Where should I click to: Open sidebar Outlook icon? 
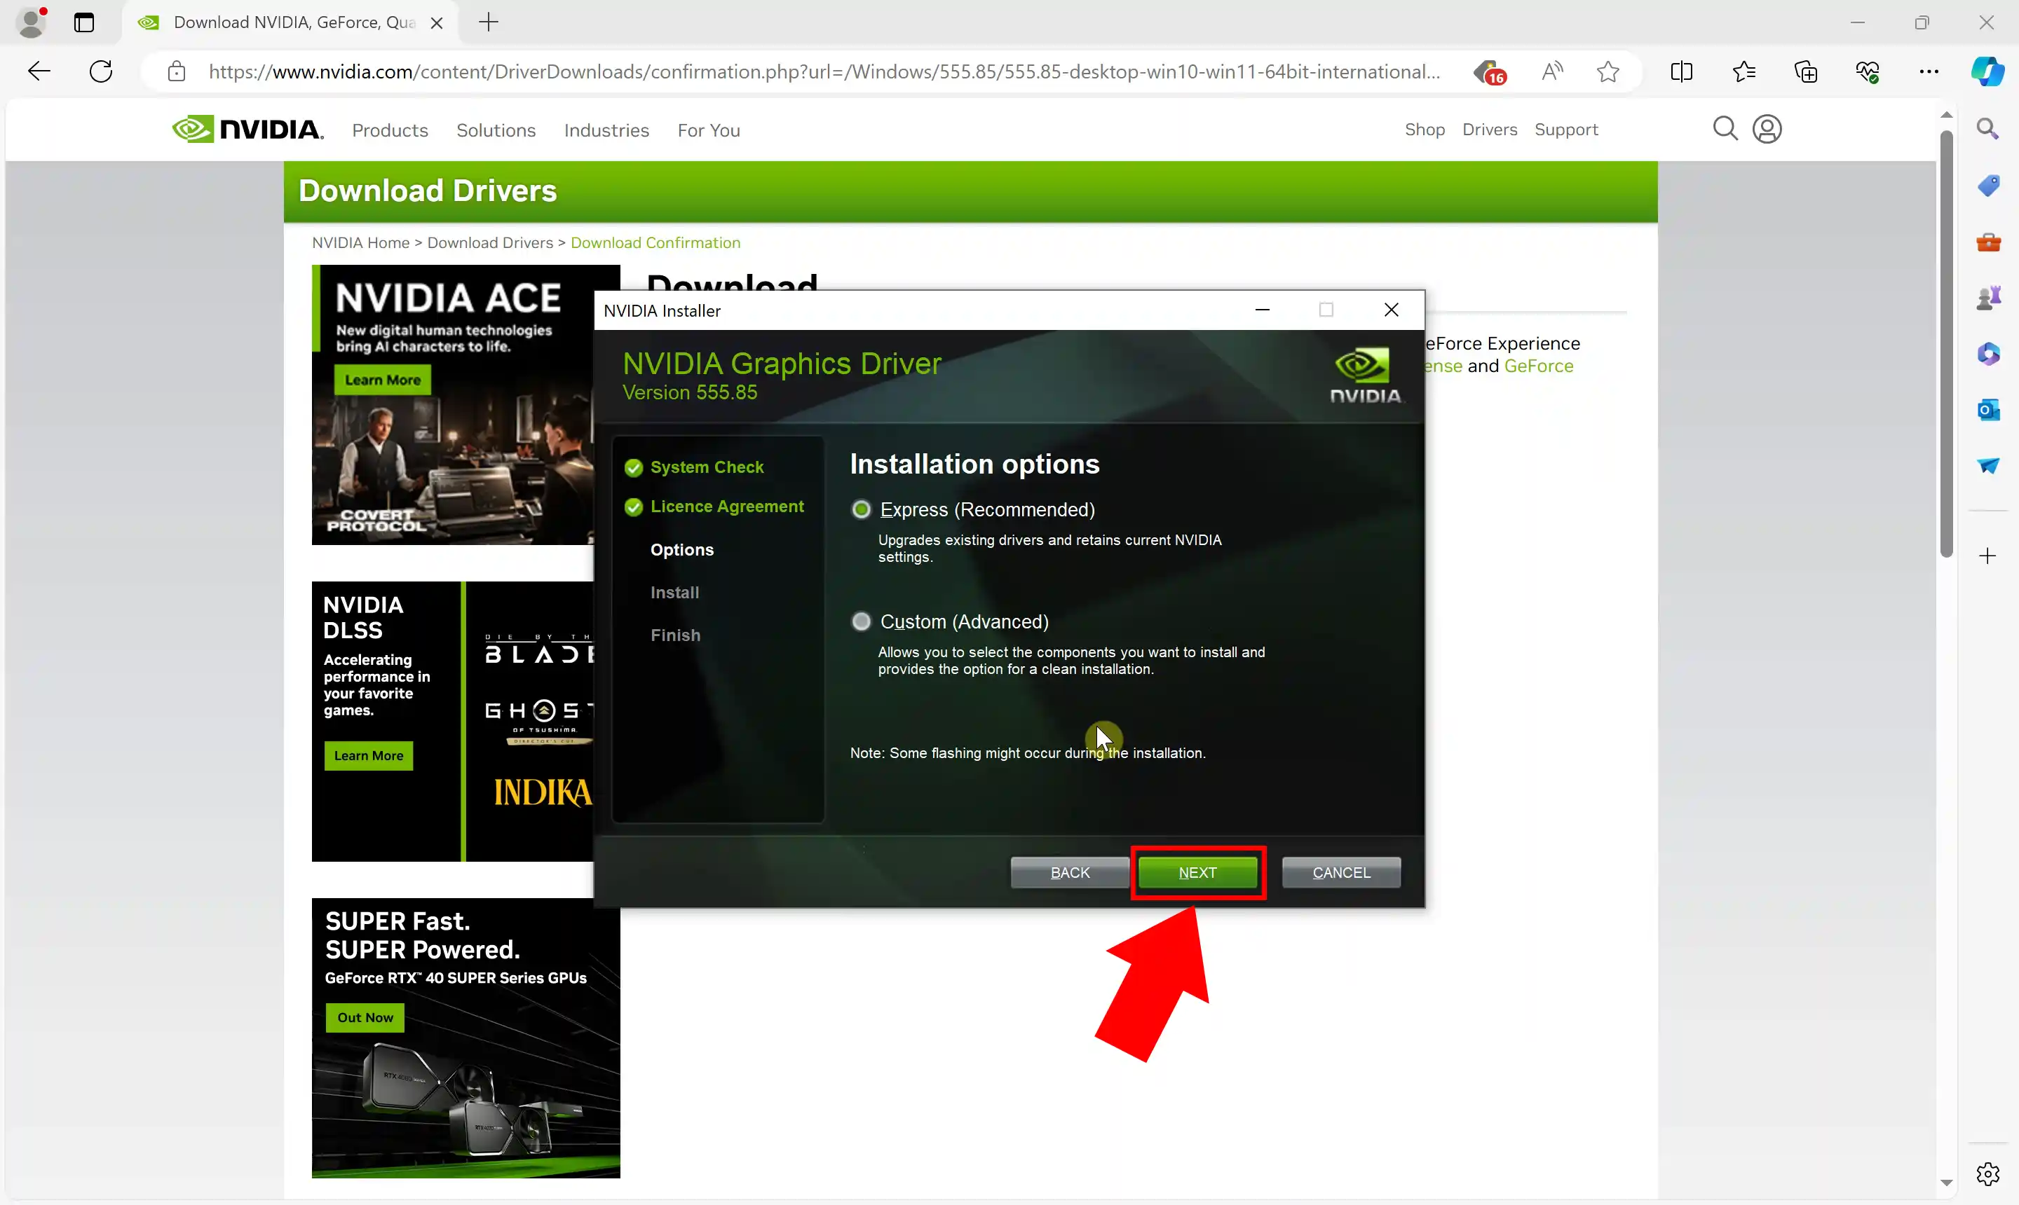pyautogui.click(x=1987, y=410)
